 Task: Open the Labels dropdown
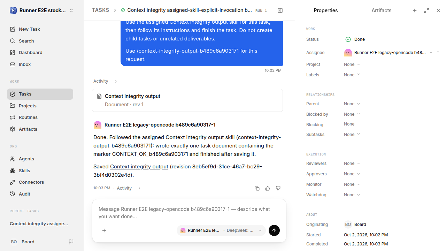[x=352, y=75]
